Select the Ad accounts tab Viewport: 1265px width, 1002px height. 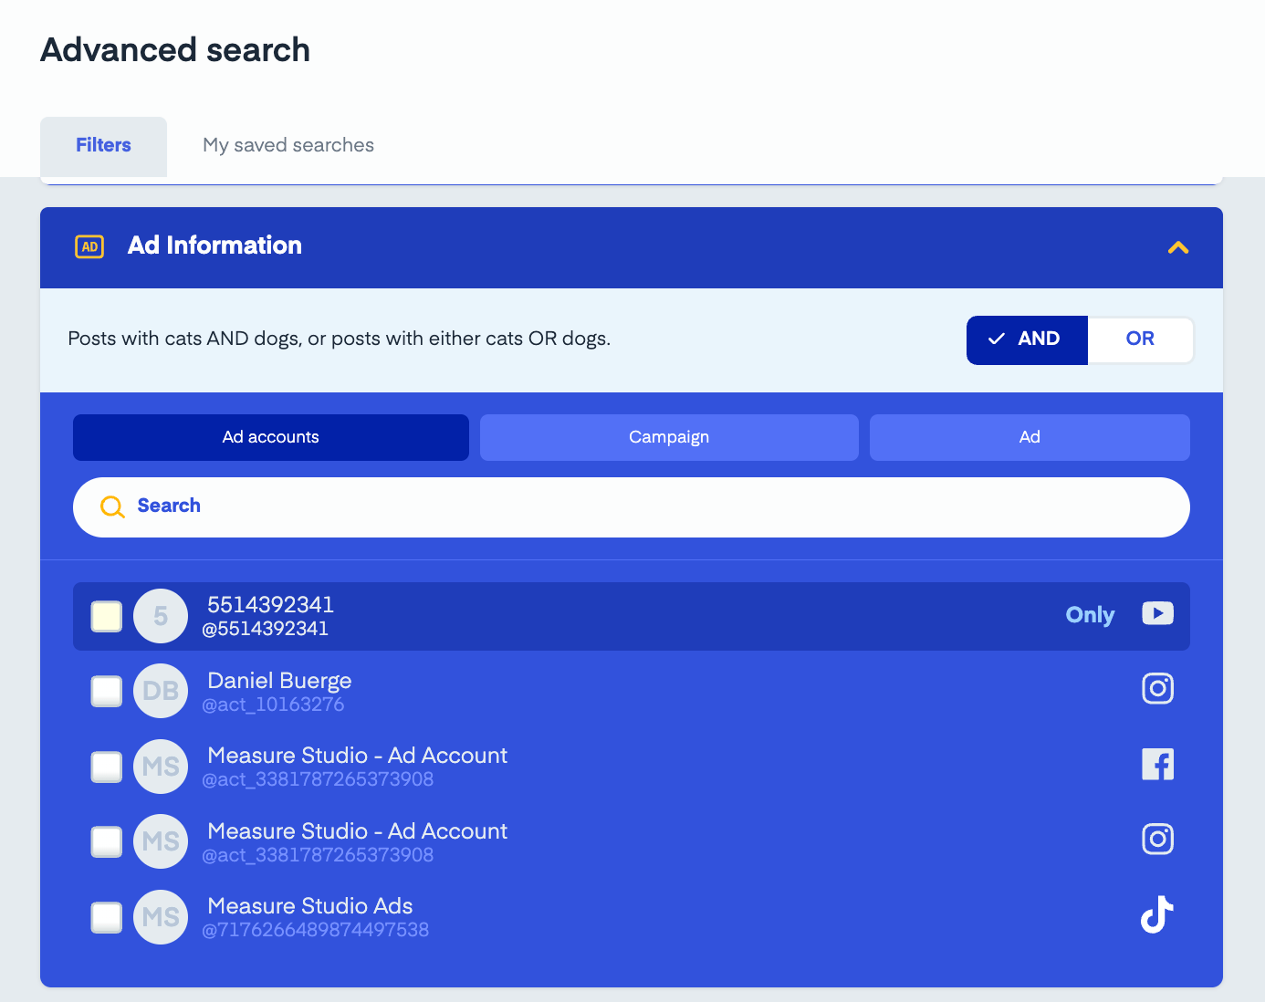(x=271, y=437)
